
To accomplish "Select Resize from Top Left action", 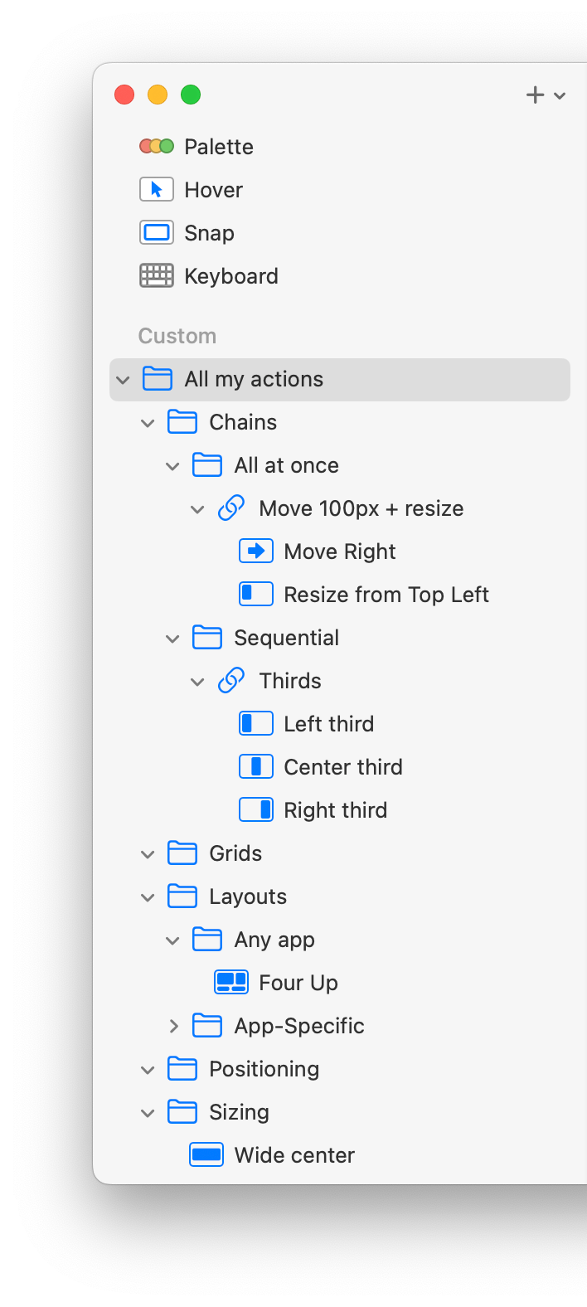I will pos(386,595).
